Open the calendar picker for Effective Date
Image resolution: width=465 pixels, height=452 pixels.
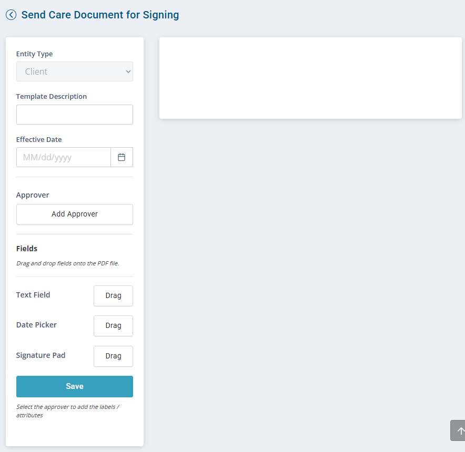click(x=122, y=157)
